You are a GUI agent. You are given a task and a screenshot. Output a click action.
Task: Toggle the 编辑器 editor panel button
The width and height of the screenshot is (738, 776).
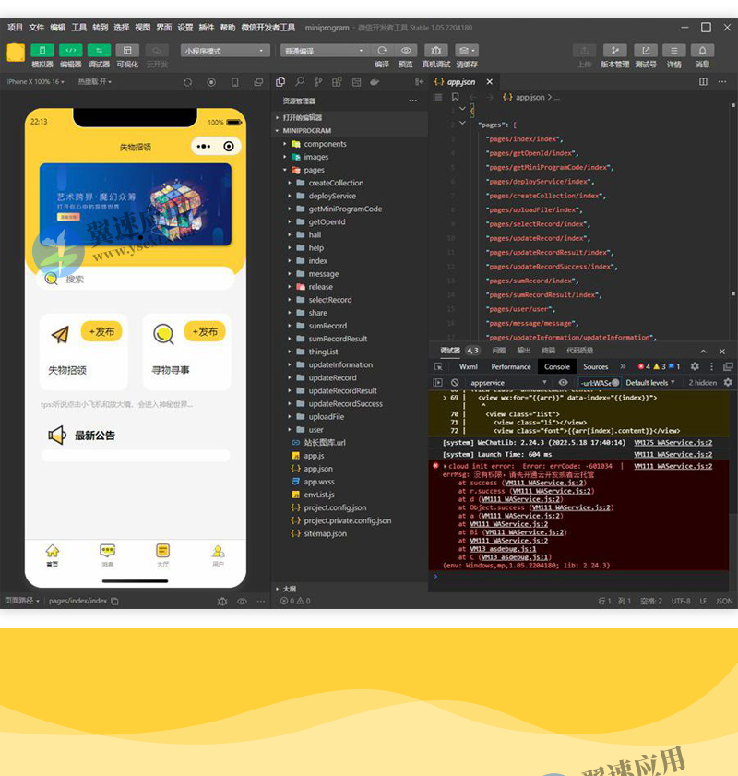click(71, 50)
